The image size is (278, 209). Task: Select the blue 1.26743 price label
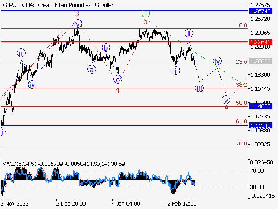pyautogui.click(x=261, y=11)
